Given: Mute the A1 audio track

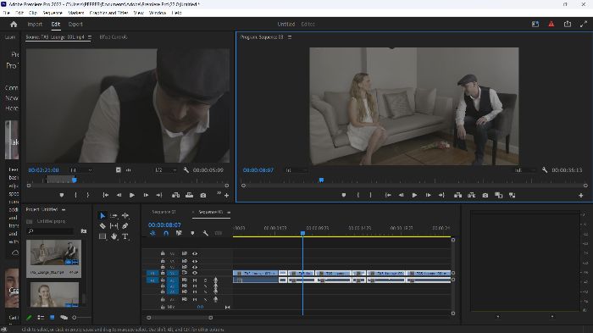Looking at the screenshot, I should (195, 280).
